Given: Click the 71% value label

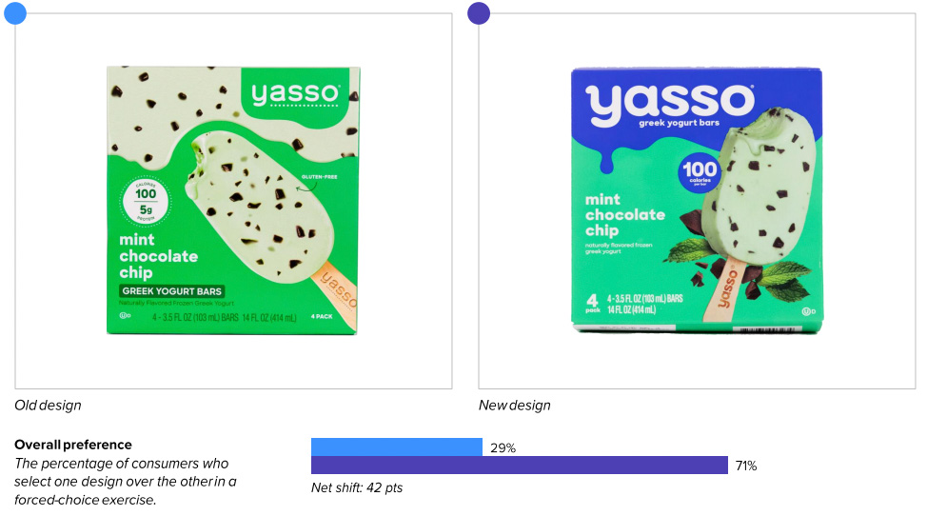Looking at the screenshot, I should tap(746, 466).
